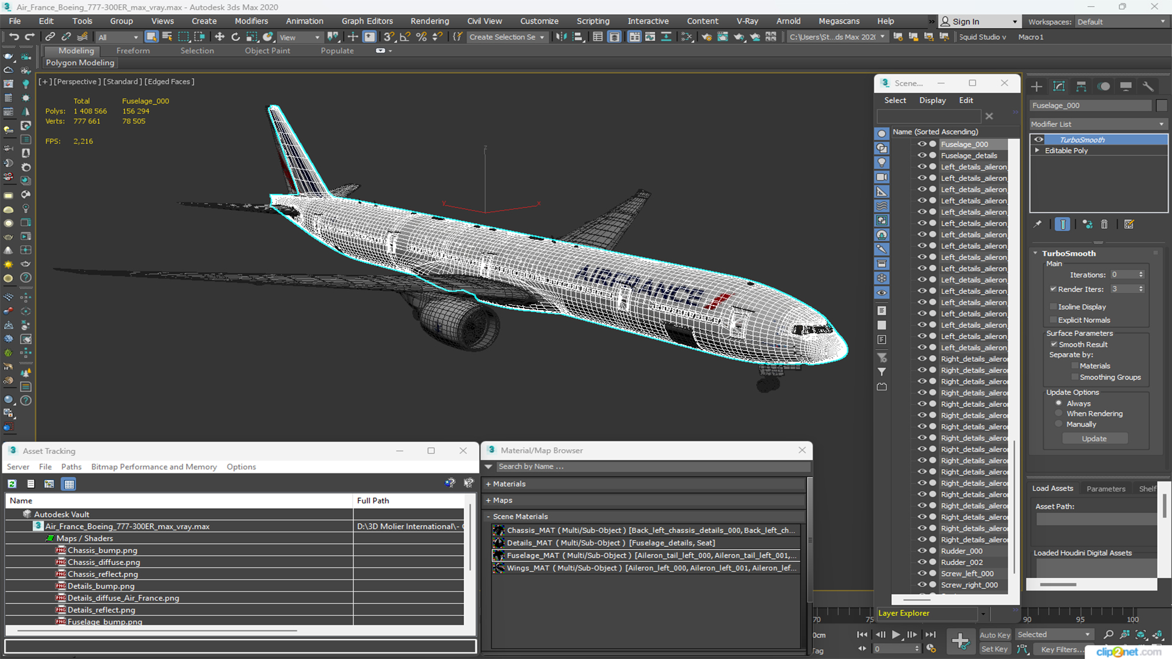This screenshot has width=1172, height=659.
Task: Collapse the Scene Materials group
Action: tap(488, 517)
